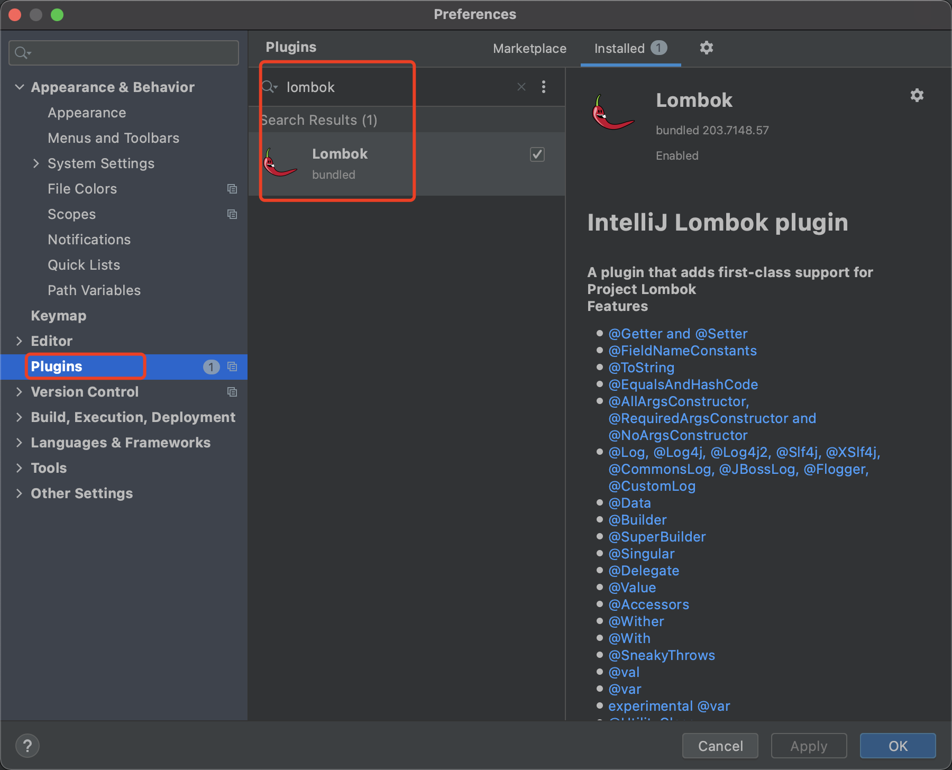
Task: Click the 'bundled 203.7148.57' version text
Action: click(712, 130)
